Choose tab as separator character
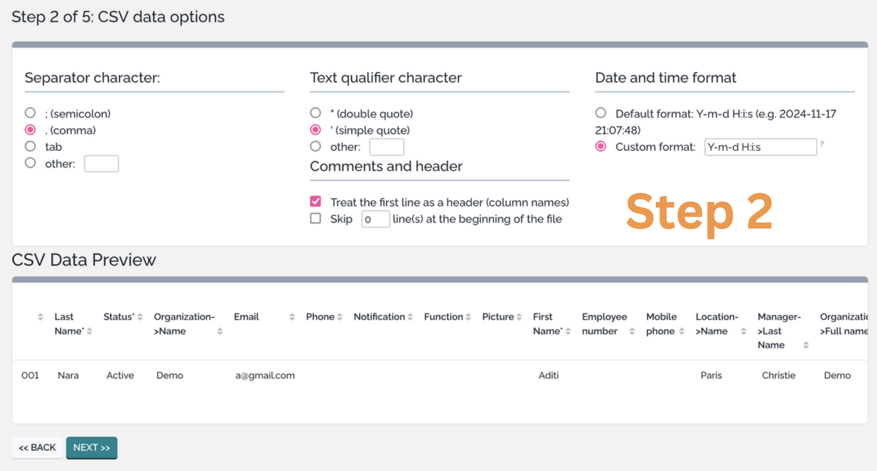The height and width of the screenshot is (471, 877). [x=30, y=146]
